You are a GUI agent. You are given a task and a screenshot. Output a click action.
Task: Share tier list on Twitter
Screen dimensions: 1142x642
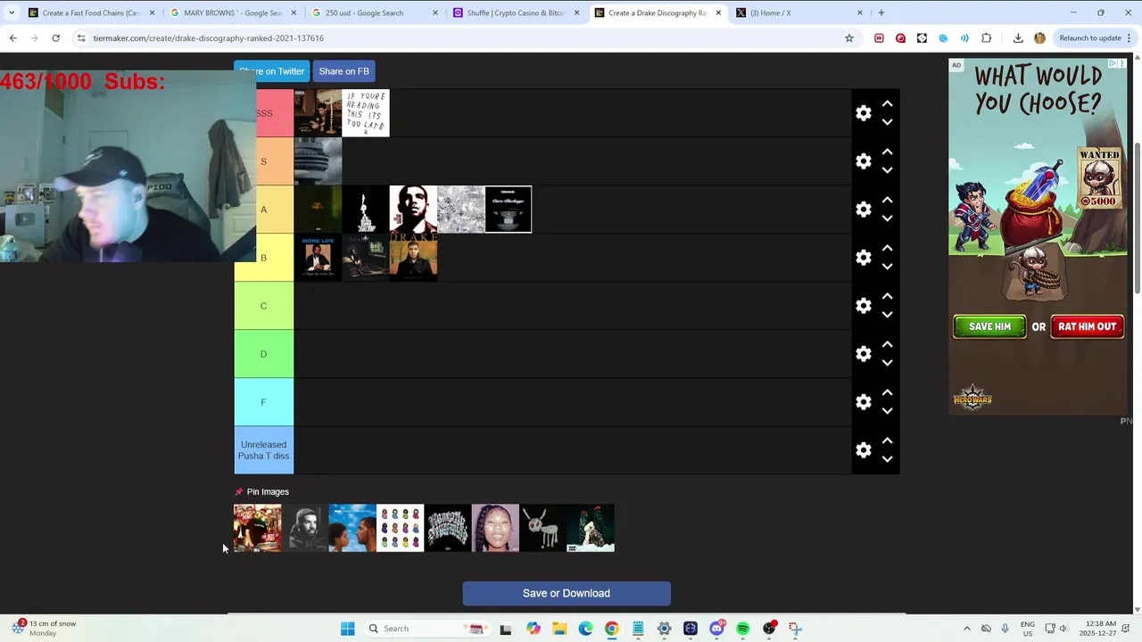271,71
